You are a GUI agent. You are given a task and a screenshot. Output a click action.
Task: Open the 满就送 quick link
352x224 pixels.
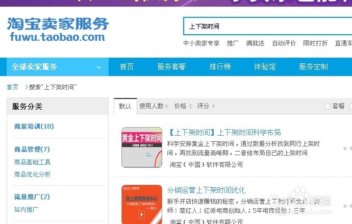pyautogui.click(x=255, y=43)
